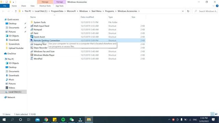Go up one folder level arrow
This screenshot has height=123, width=219.
coord(16,11)
